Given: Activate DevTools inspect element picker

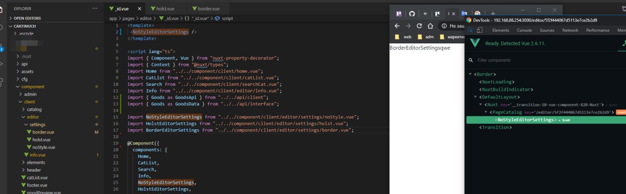Looking at the screenshot, I should [x=470, y=30].
